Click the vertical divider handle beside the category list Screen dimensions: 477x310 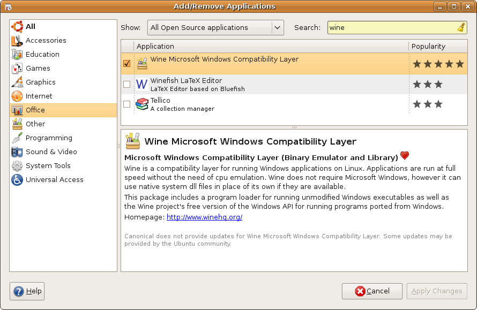pos(119,146)
